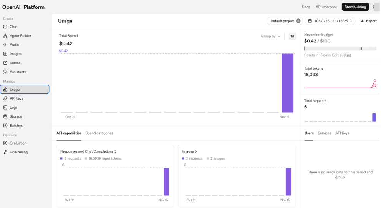
Task: Select the Storage database icon
Action: click(x=5, y=116)
